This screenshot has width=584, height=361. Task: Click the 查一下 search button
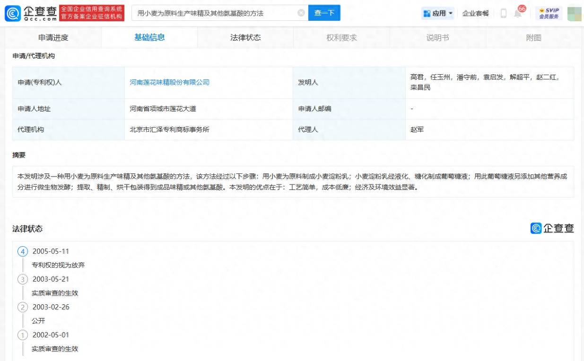[x=324, y=13]
